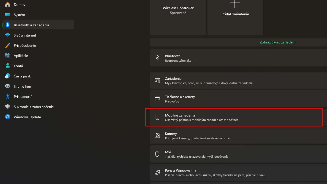Click the printer icon beside Tlačiarne a skenery
The image size is (327, 184).
[157, 99]
